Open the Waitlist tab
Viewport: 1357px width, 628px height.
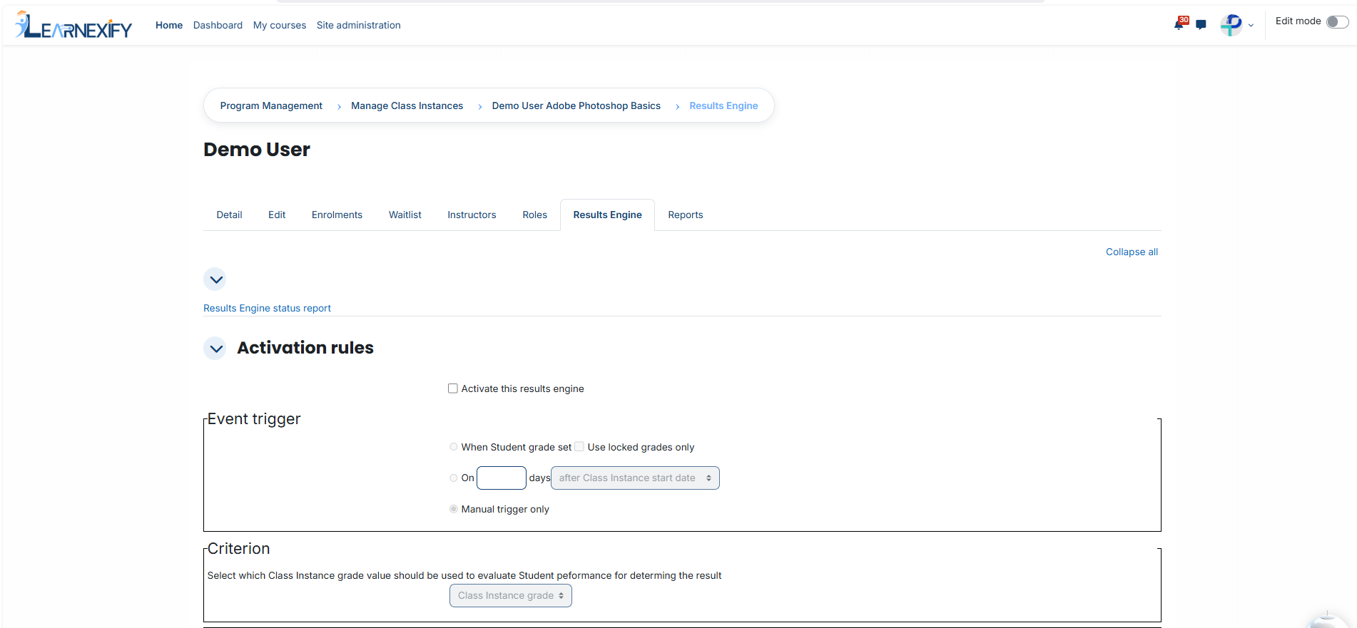point(405,215)
